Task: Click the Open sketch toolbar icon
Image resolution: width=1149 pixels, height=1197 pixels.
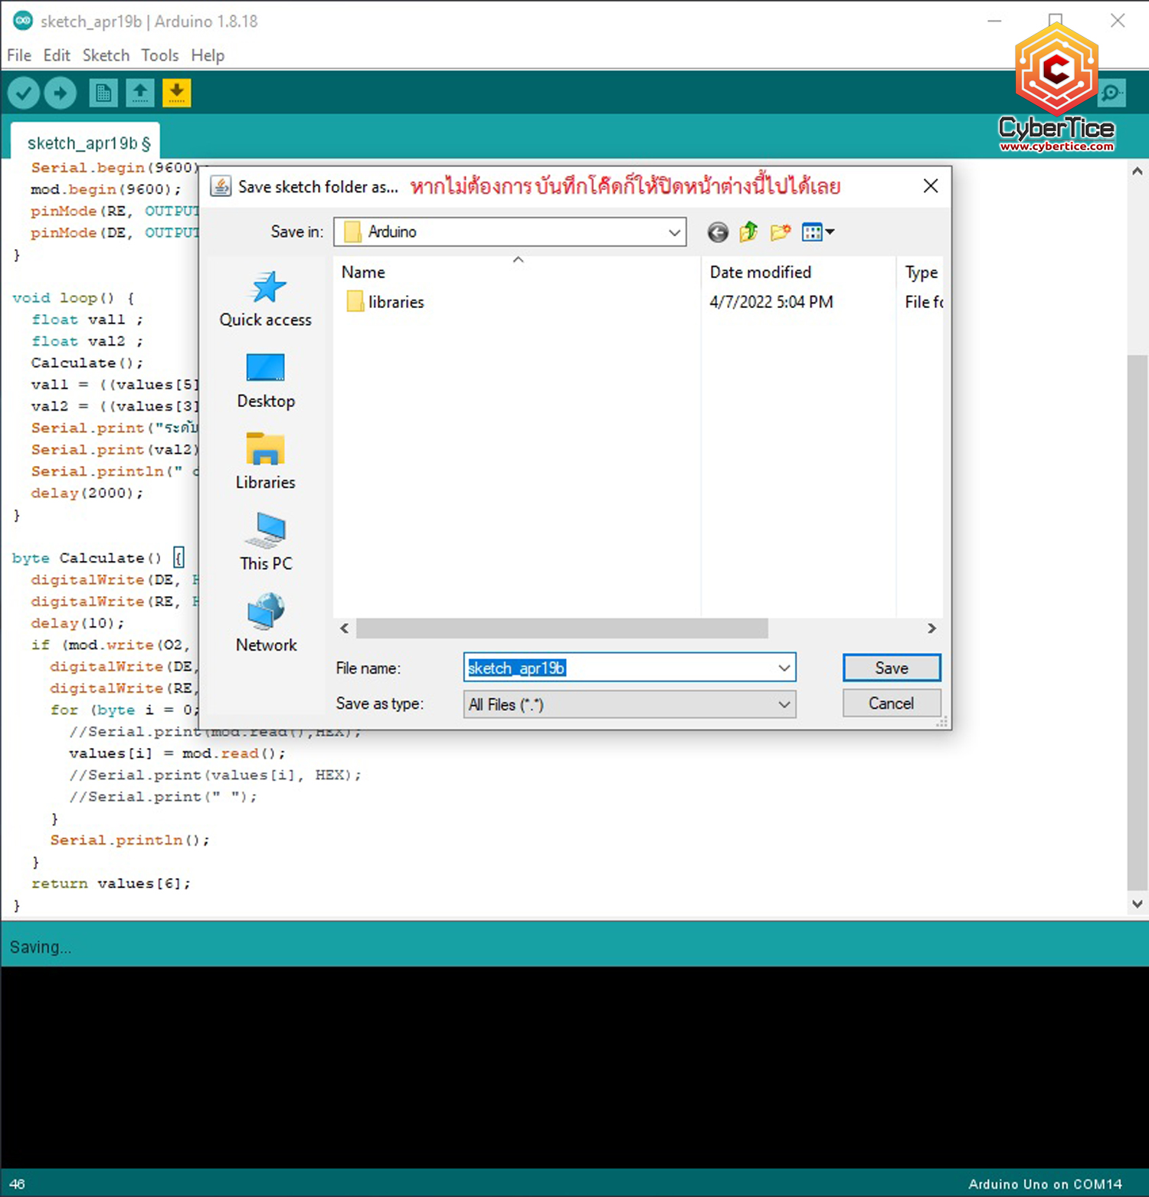Action: [x=140, y=92]
